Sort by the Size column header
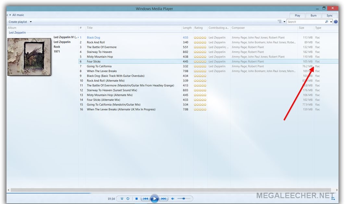Image resolution: width=345 pixels, height=204 pixels. pyautogui.click(x=302, y=28)
